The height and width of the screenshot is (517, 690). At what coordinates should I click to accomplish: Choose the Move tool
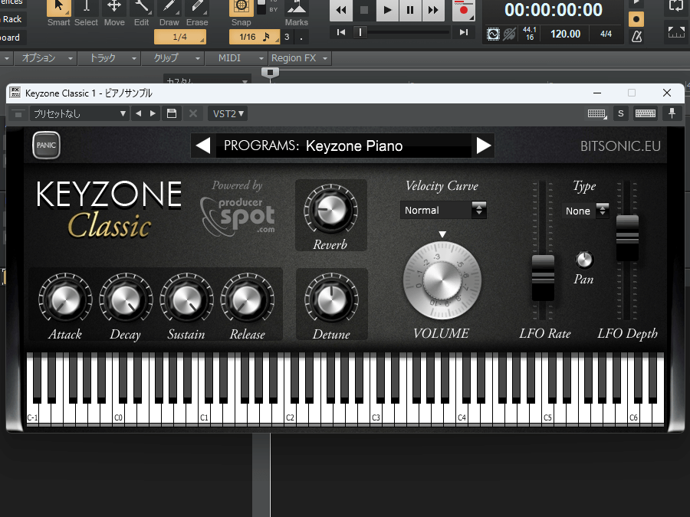(x=114, y=8)
